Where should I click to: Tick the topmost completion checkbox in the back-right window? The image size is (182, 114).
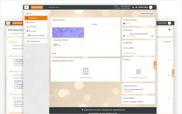point(169,60)
